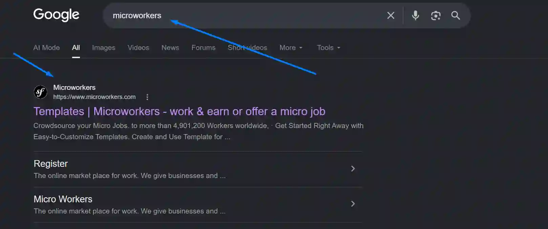The width and height of the screenshot is (548, 229).
Task: Click the snippet text starting 'Crowdsource your Micro Jobs'
Action: point(198,131)
